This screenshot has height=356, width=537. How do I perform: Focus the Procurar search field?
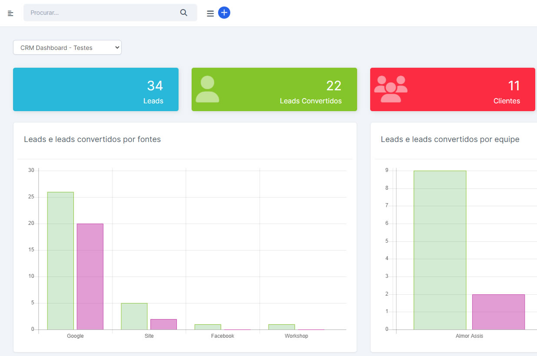coord(102,13)
